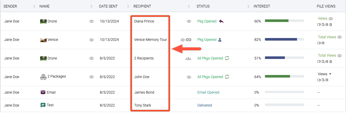The height and width of the screenshot is (113, 346).
Task: Click the reply arrow beside Diana Prince's Pkg Opened
Action: (221, 21)
